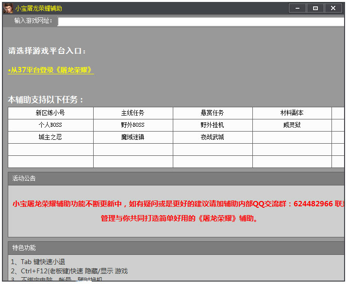Minimize the 小宝屠龙荣耀辅助 window

[297, 8]
